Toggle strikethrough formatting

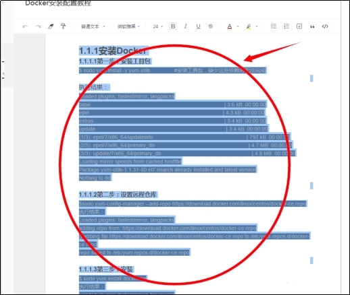point(211,26)
